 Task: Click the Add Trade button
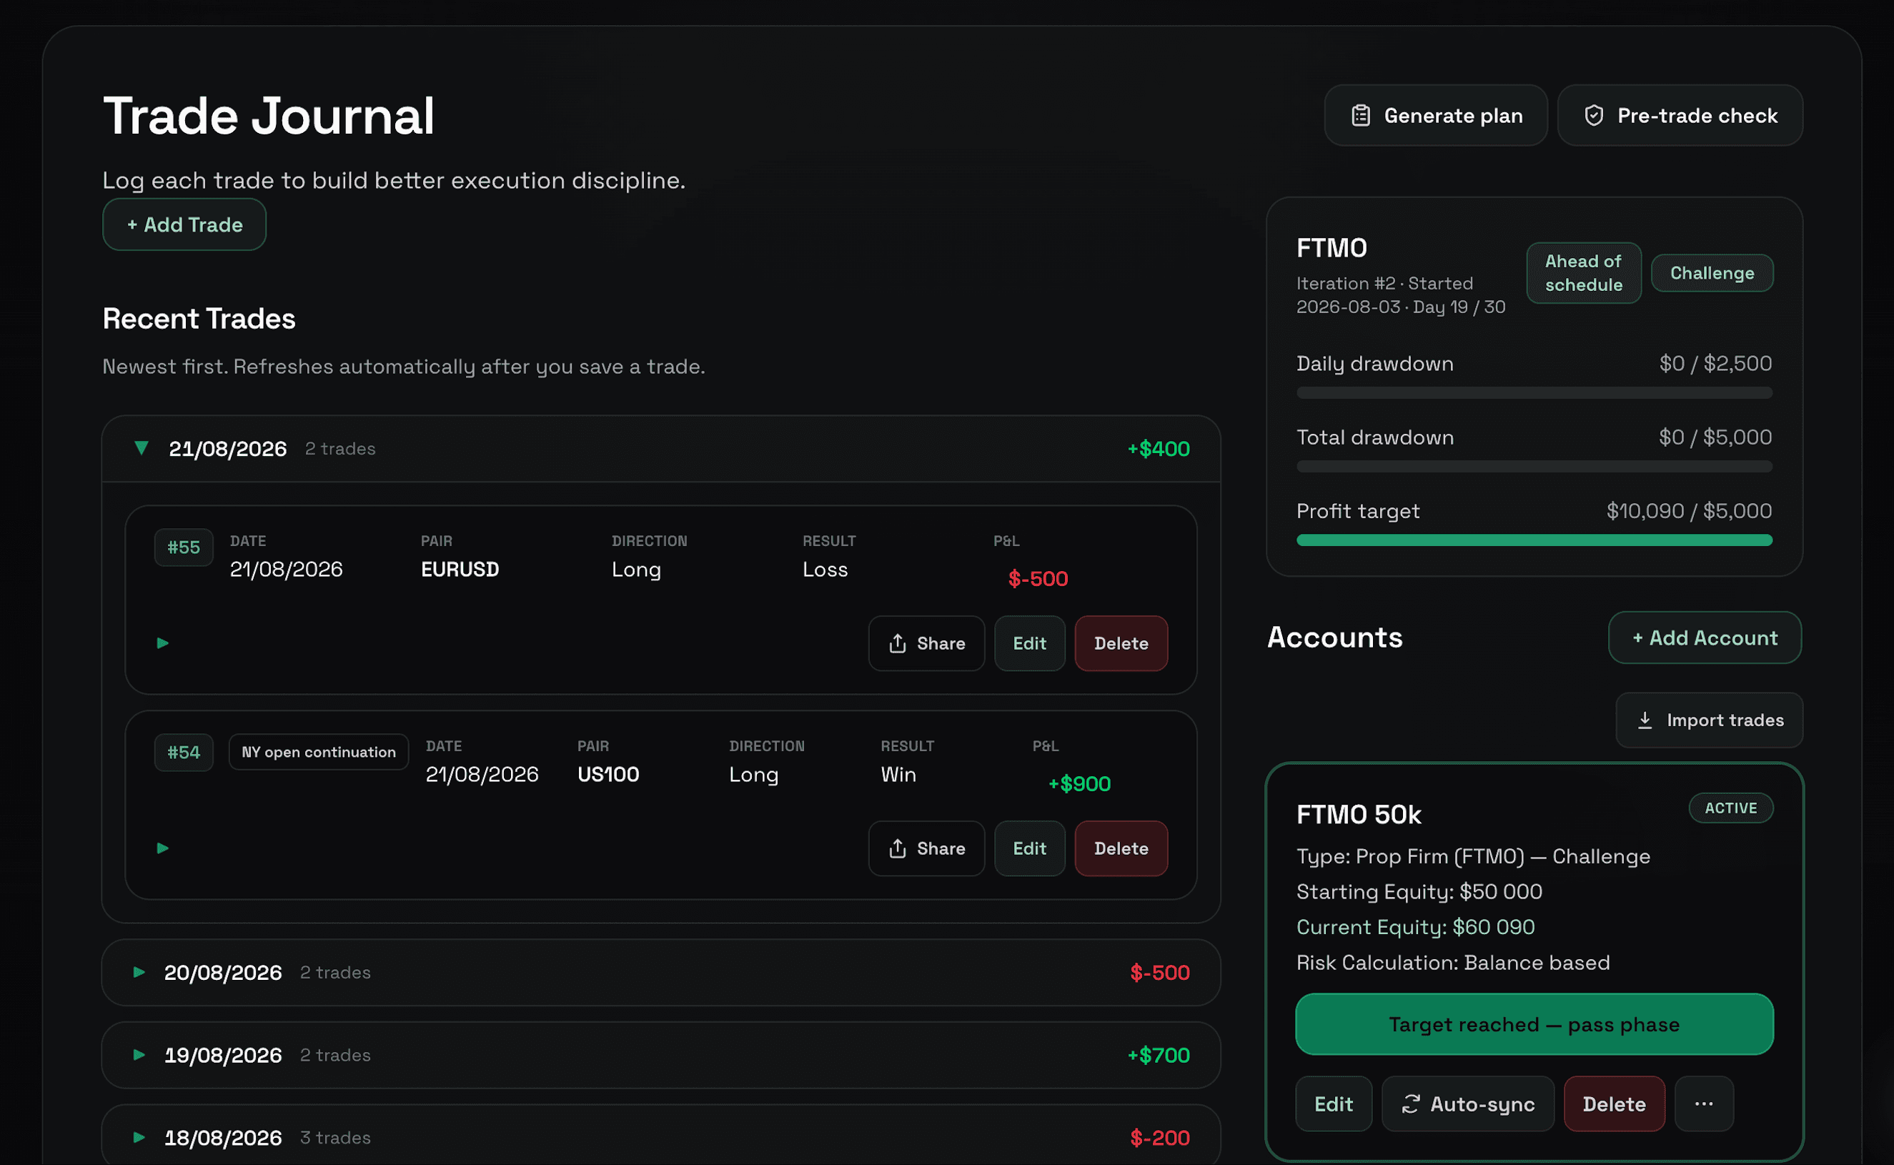184,224
